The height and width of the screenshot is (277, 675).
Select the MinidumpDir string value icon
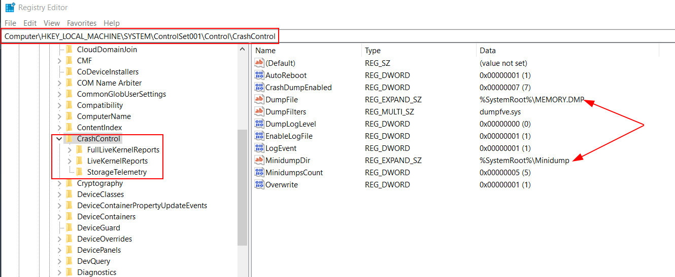pos(259,161)
